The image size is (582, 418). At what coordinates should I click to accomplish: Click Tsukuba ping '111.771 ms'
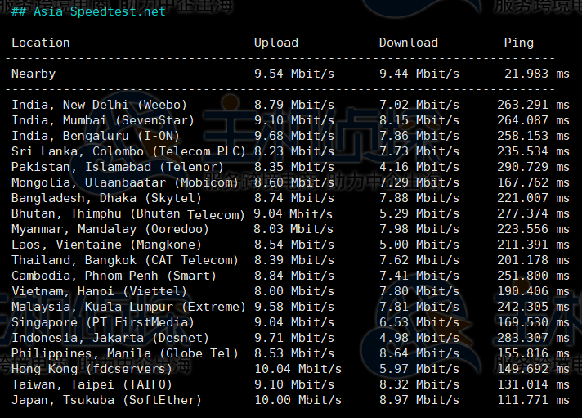[x=534, y=402]
